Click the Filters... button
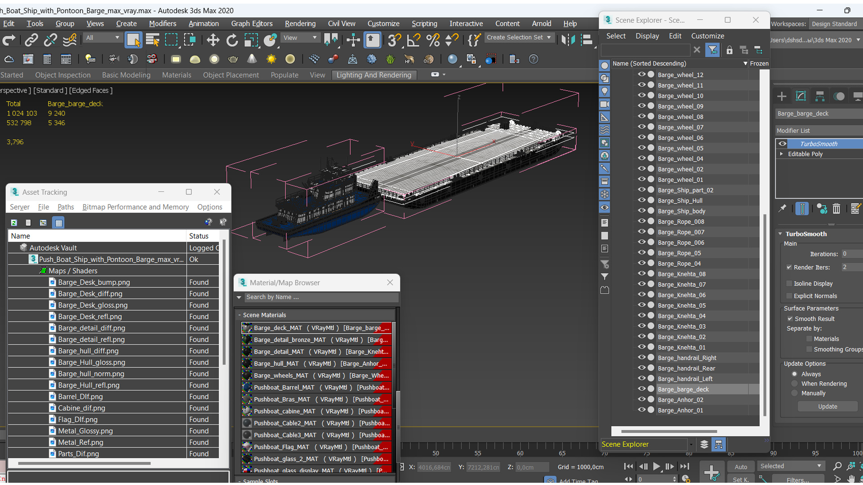This screenshot has height=485, width=863. (x=798, y=480)
